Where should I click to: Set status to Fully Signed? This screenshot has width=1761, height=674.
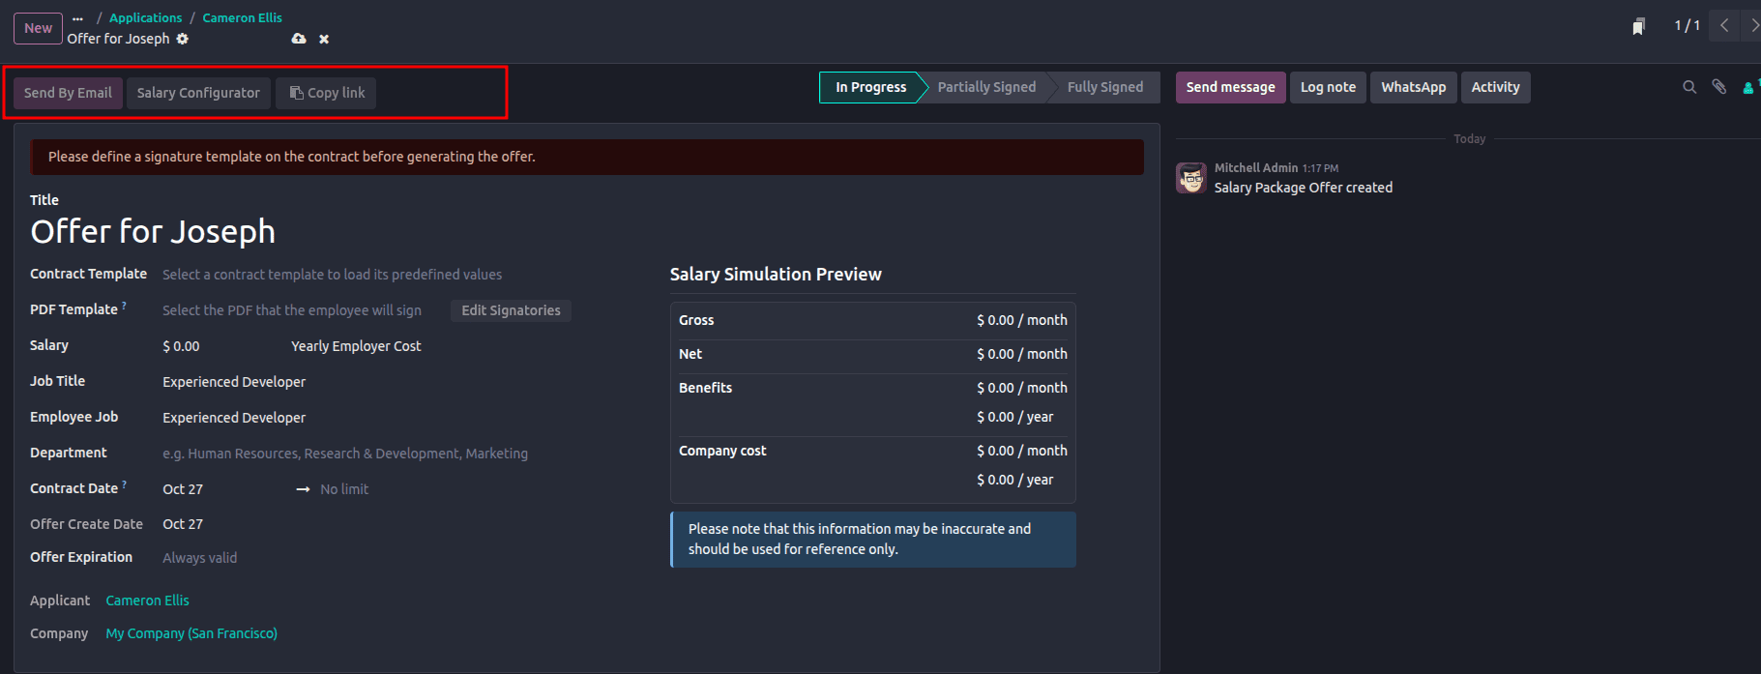tap(1105, 87)
